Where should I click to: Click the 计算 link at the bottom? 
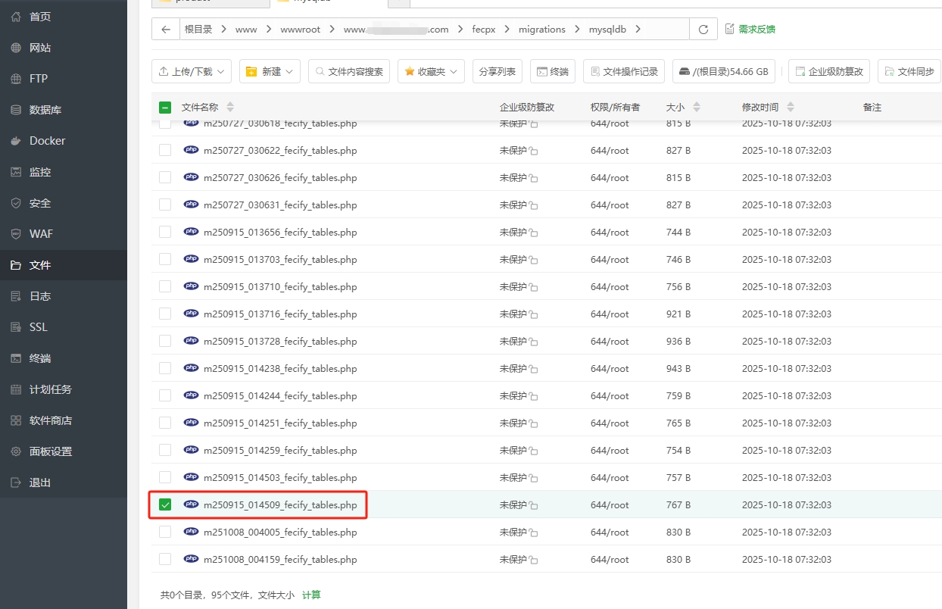click(311, 595)
